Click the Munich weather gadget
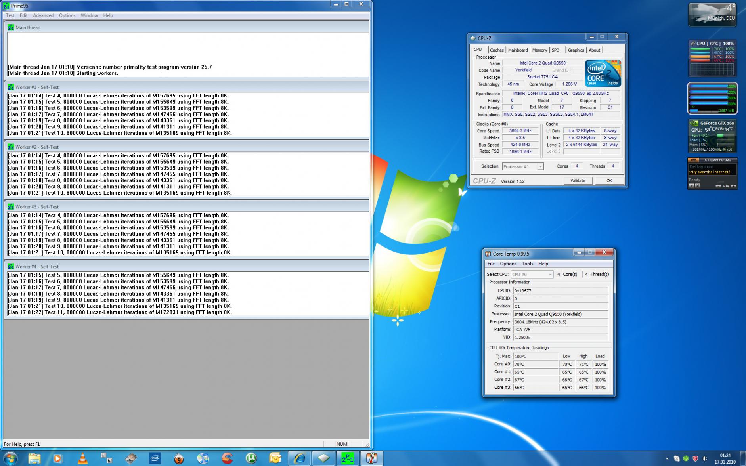The height and width of the screenshot is (466, 746). pos(712,15)
